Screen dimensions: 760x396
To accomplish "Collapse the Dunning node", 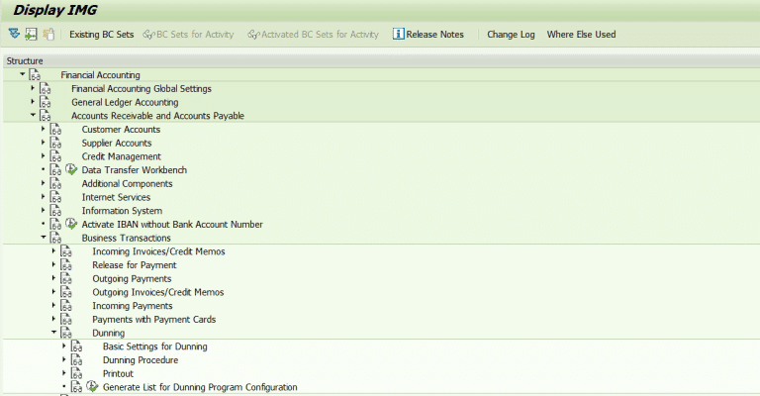I will (53, 333).
